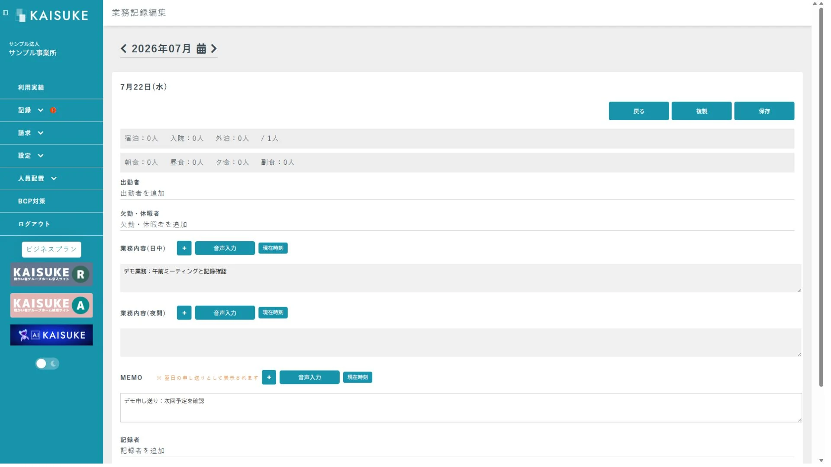Click the page vertical scrollbar
The height and width of the screenshot is (467, 831).
click(x=821, y=197)
